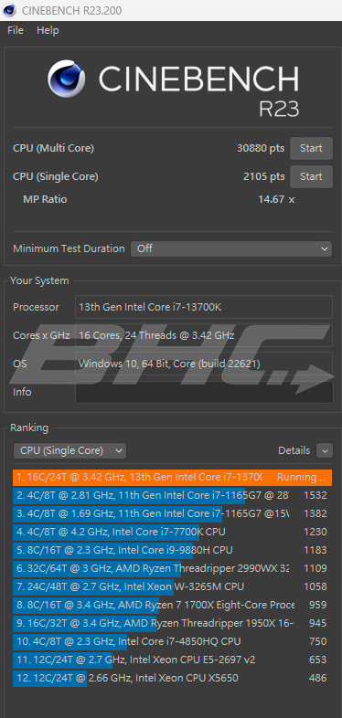Open the File menu

coord(16,30)
